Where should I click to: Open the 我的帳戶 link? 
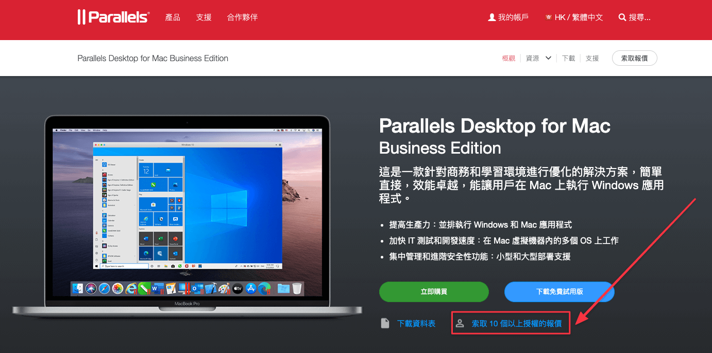pos(513,17)
